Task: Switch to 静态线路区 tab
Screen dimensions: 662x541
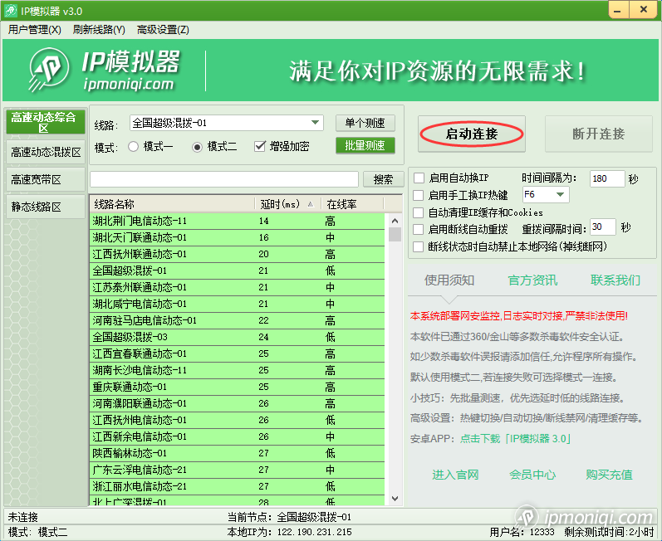Action: (x=46, y=207)
